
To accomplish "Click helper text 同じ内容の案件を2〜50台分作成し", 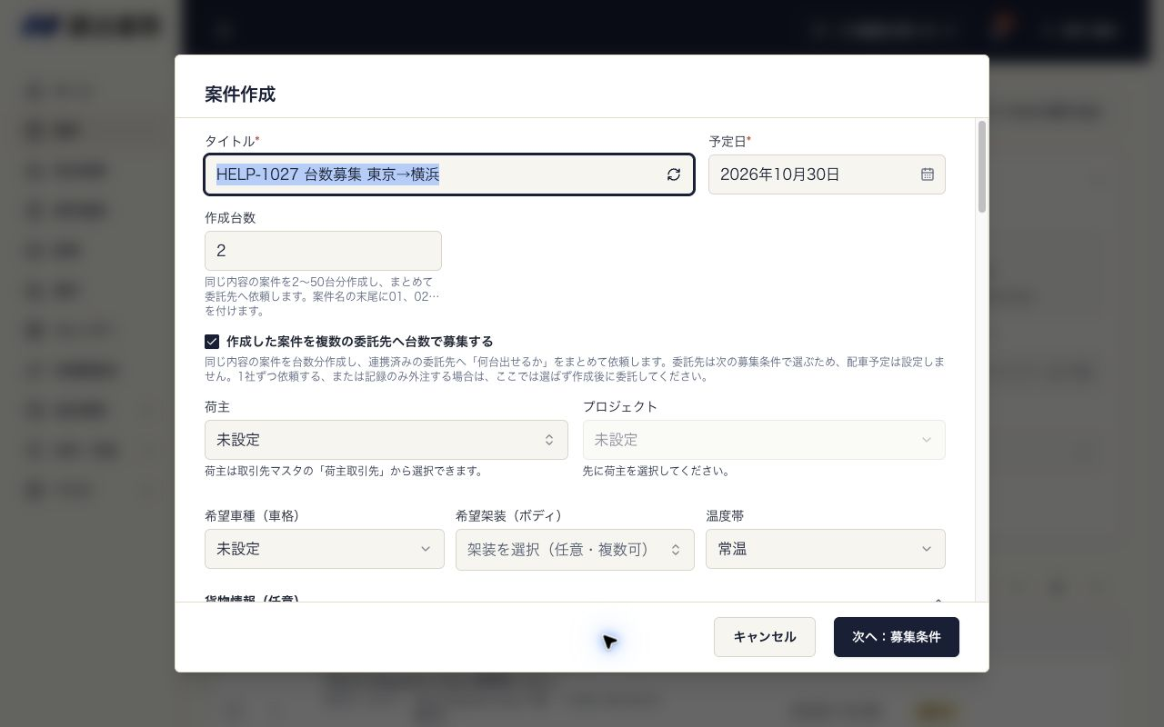I will (x=322, y=296).
